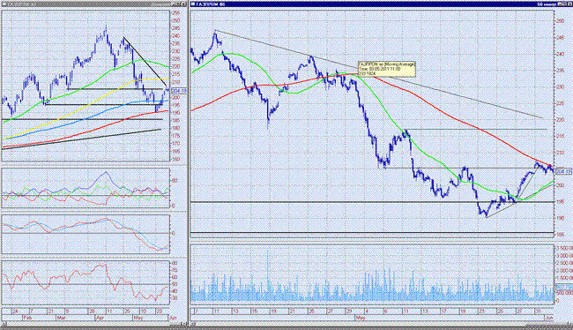
Task: Click left scroll arrow under right chart
Action: point(193,324)
